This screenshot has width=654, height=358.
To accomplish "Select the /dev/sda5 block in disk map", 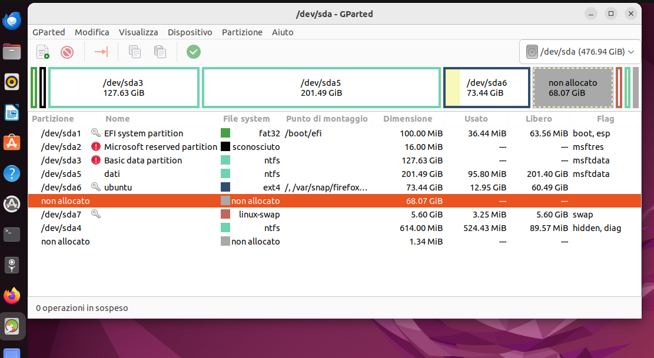I will (321, 88).
